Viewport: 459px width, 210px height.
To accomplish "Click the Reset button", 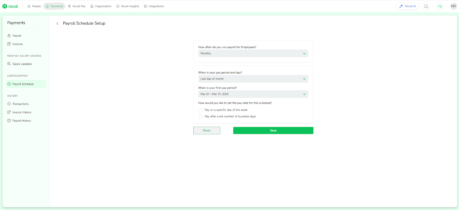I will click(x=207, y=130).
